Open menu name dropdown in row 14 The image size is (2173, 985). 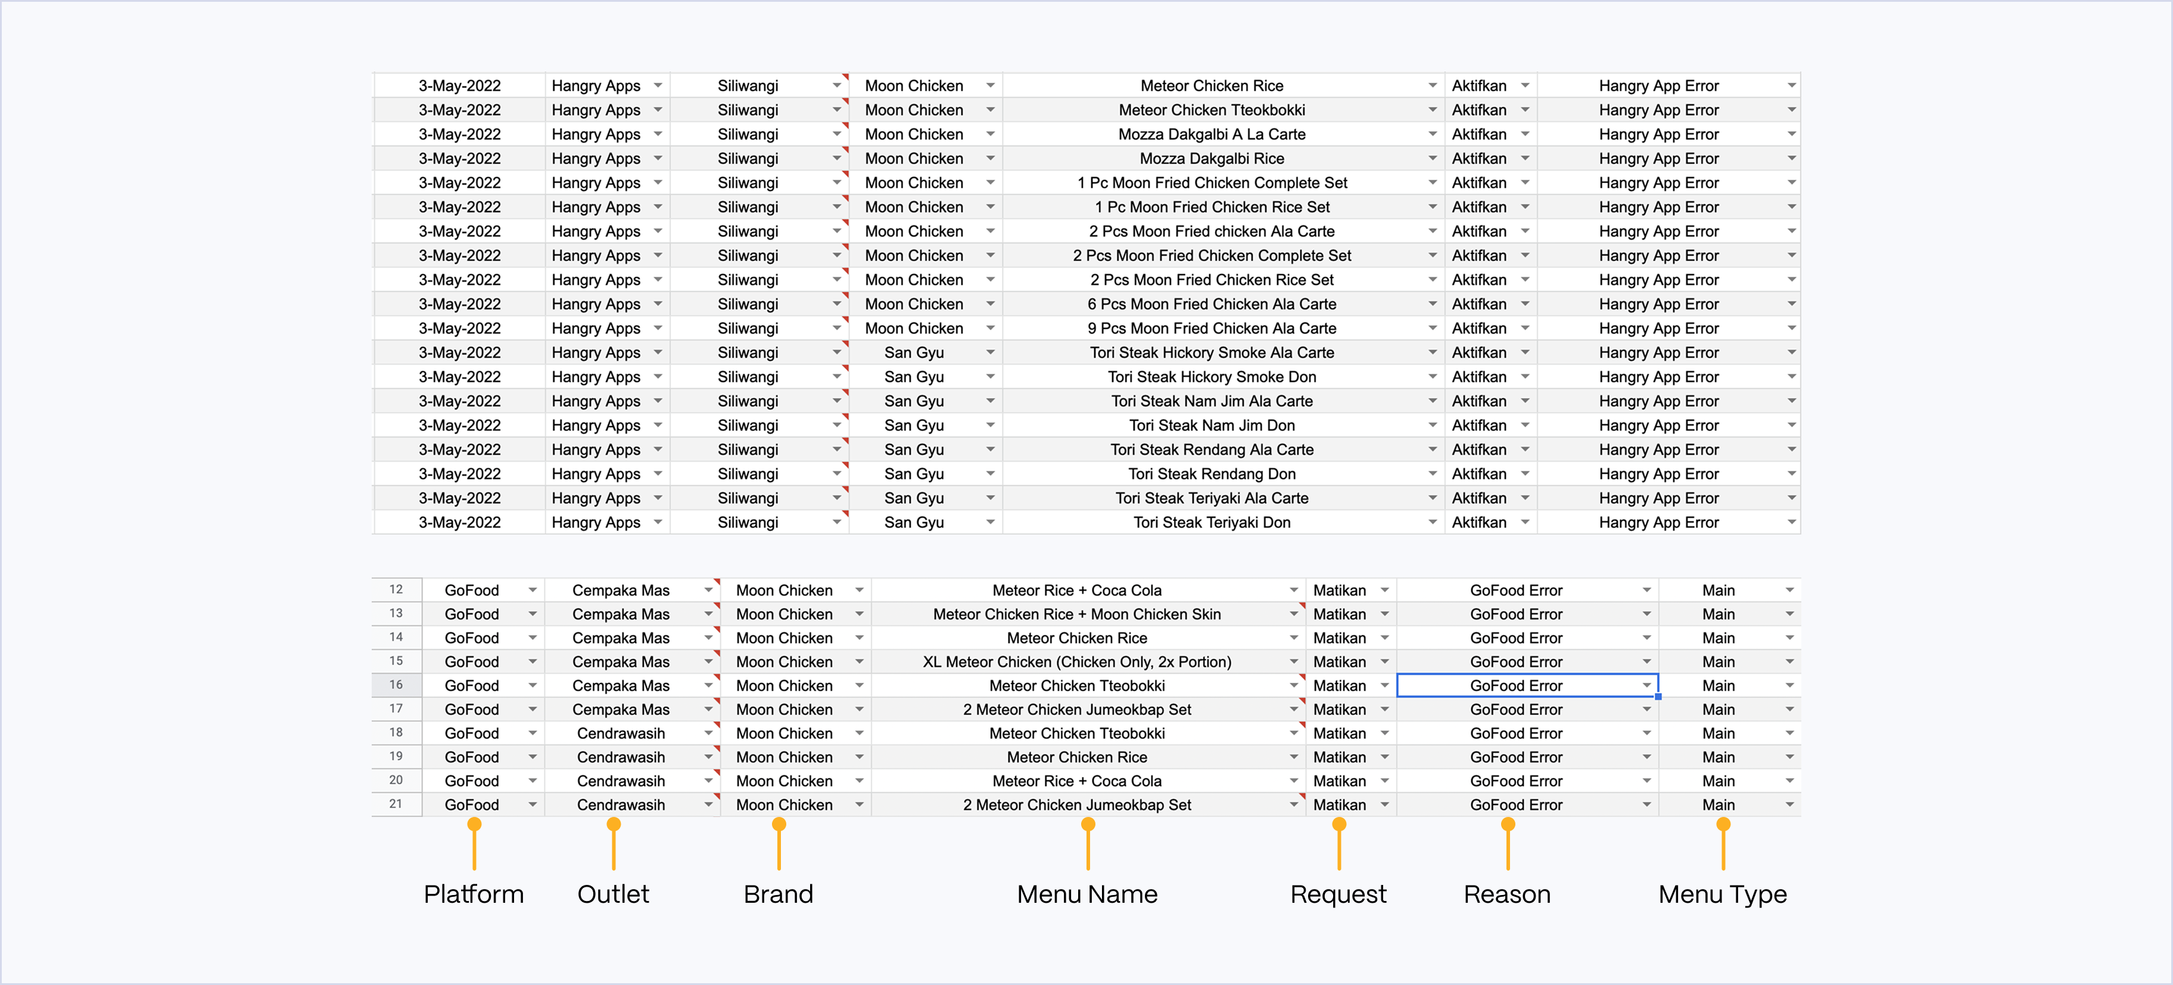coord(1293,638)
